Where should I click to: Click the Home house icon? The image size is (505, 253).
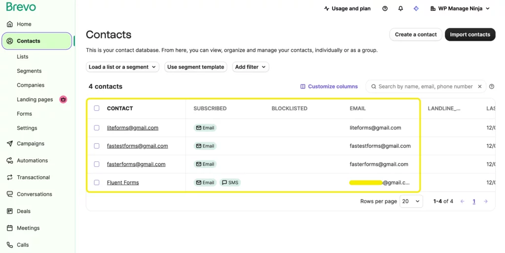click(10, 24)
